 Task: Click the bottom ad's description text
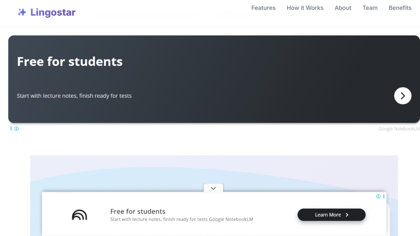coord(181,219)
